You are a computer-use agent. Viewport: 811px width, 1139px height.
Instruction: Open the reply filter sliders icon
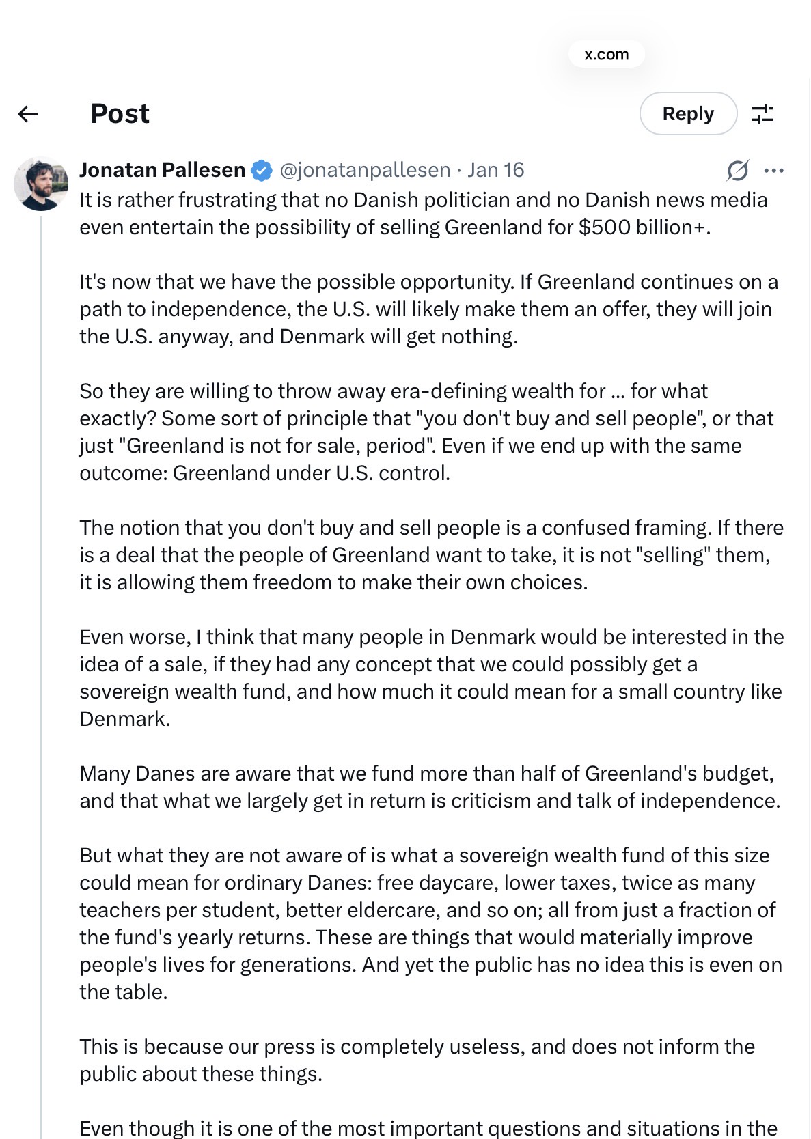coord(762,114)
